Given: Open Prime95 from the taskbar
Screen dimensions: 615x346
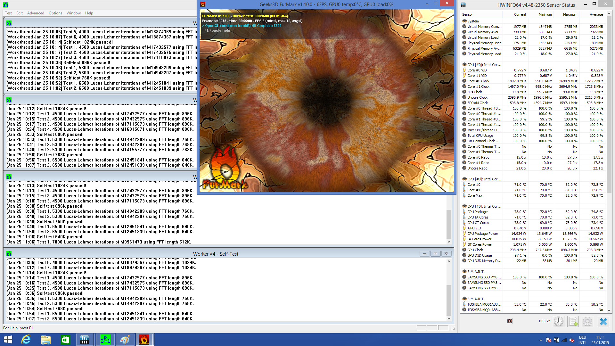Looking at the screenshot, I should coord(105,340).
